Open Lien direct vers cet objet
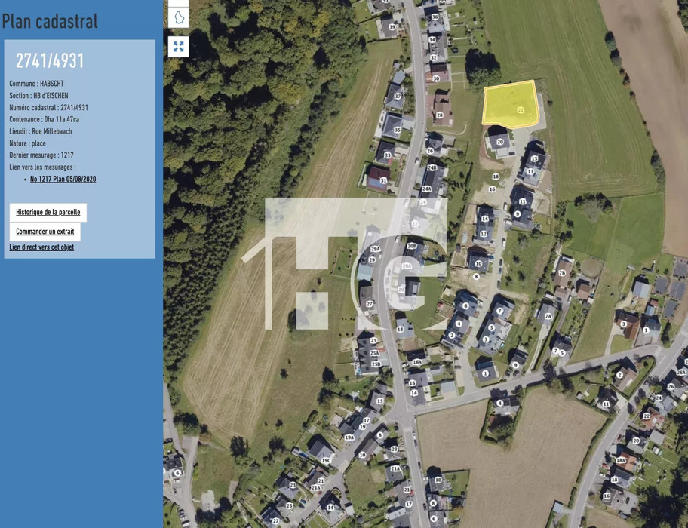Viewport: 688px width, 528px height. pos(41,247)
